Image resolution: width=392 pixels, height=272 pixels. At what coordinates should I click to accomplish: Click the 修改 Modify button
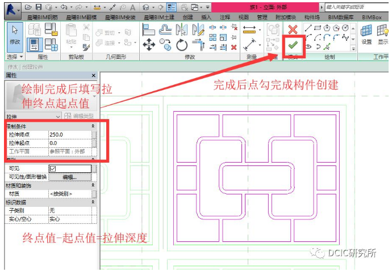15,37
